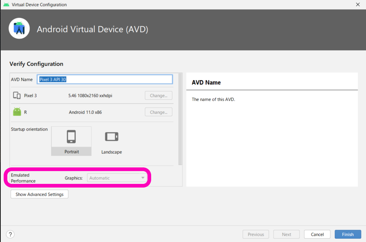Select Portrait startup orientation
This screenshot has width=366, height=242.
71,141
